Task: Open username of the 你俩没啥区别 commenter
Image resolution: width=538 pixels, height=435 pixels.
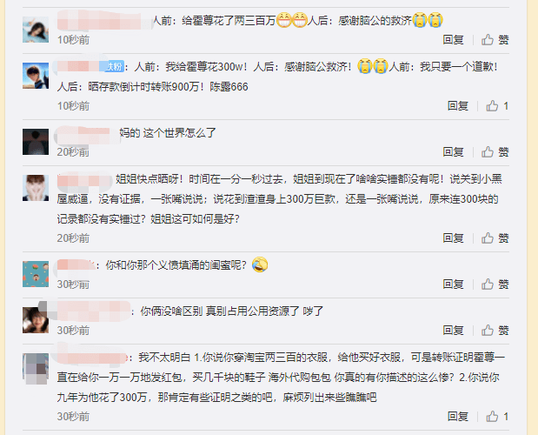Action: tap(94, 311)
